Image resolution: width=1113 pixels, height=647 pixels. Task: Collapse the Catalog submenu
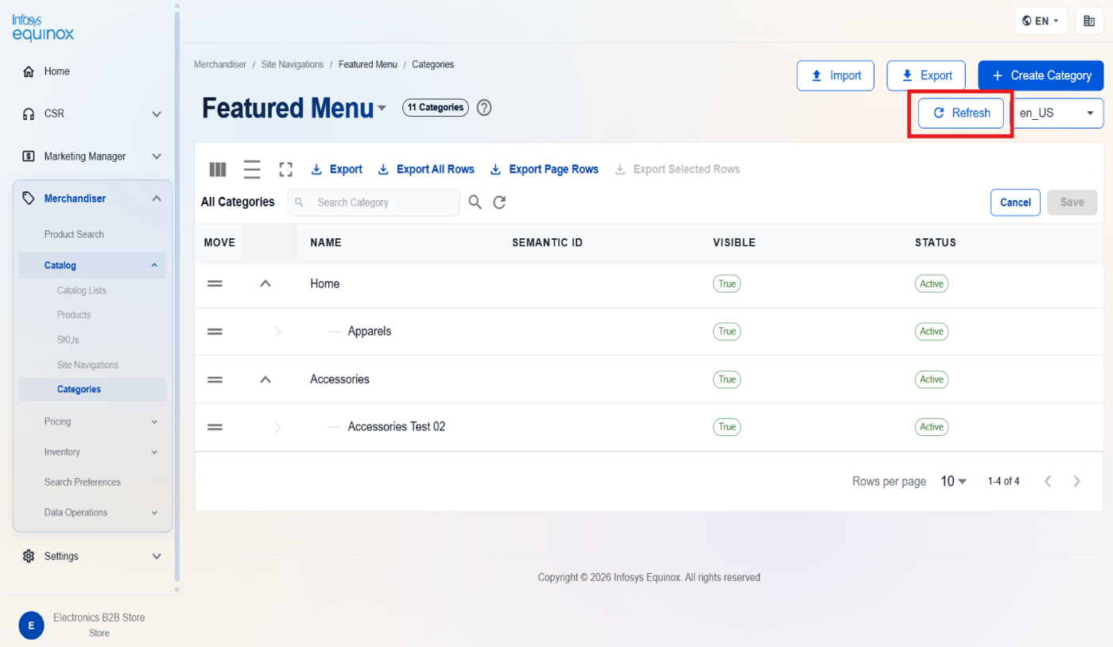tap(154, 265)
